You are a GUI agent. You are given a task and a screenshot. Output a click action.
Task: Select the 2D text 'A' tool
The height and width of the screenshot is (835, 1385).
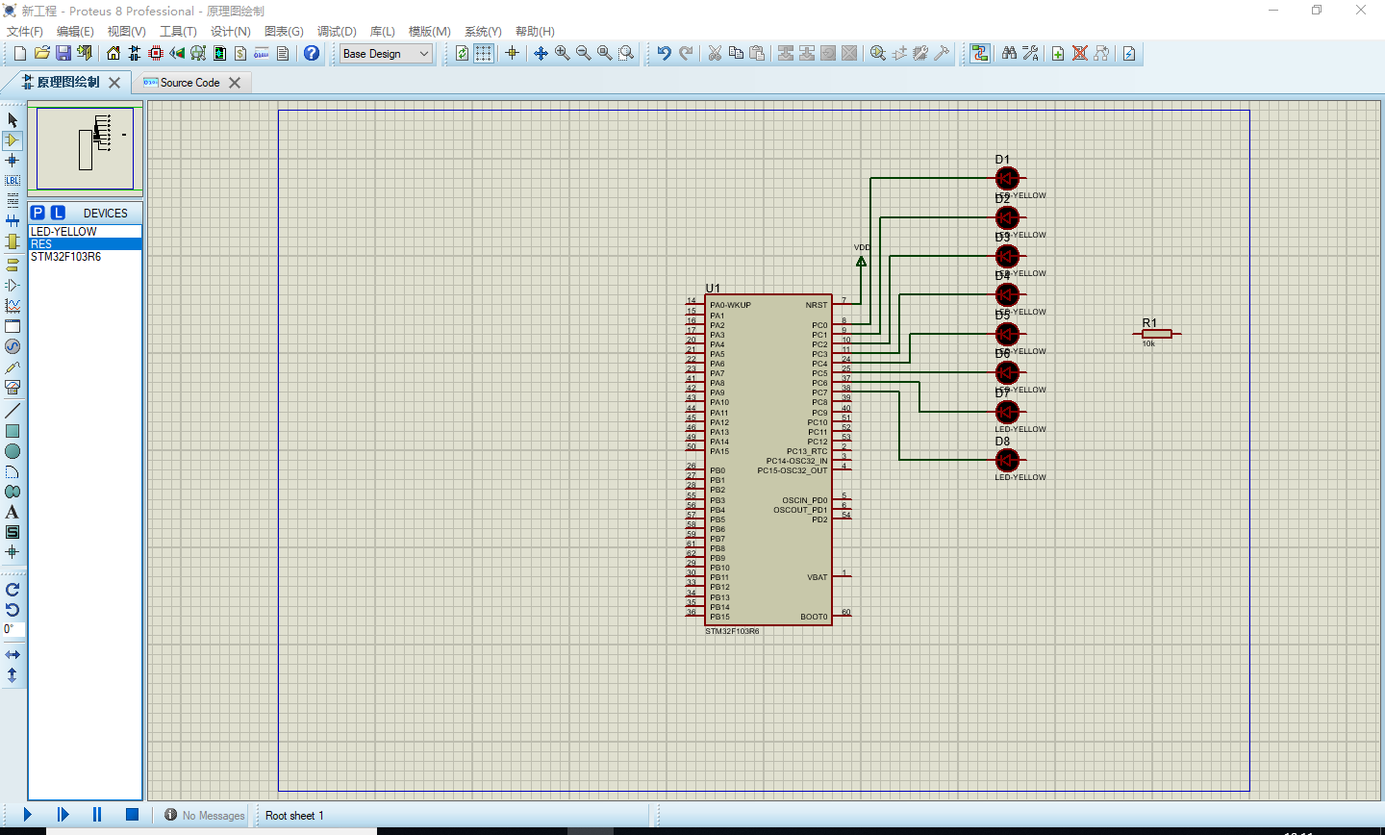pyautogui.click(x=13, y=512)
